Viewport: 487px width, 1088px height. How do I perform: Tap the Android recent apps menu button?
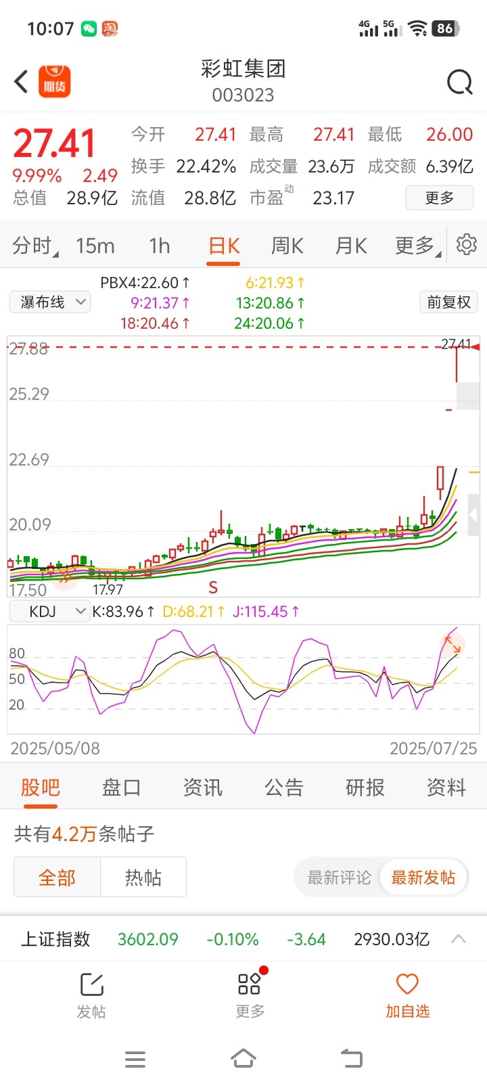(x=135, y=1059)
